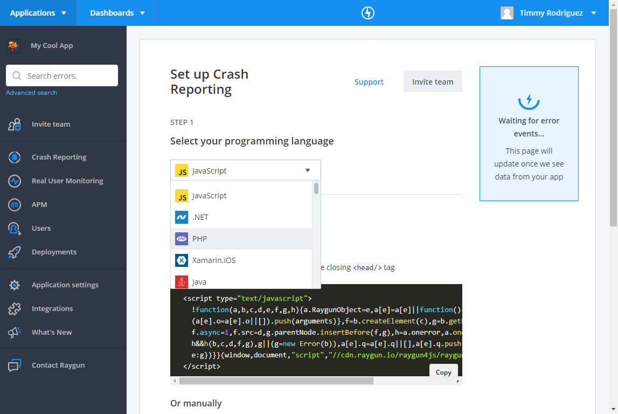The height and width of the screenshot is (414, 618).
Task: Click the Invite team button
Action: click(433, 81)
